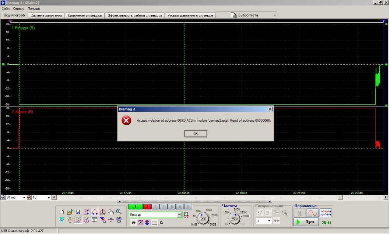Expand the 84 мс time dropdown
Viewport: 390px width, 234px height.
[x=24, y=198]
